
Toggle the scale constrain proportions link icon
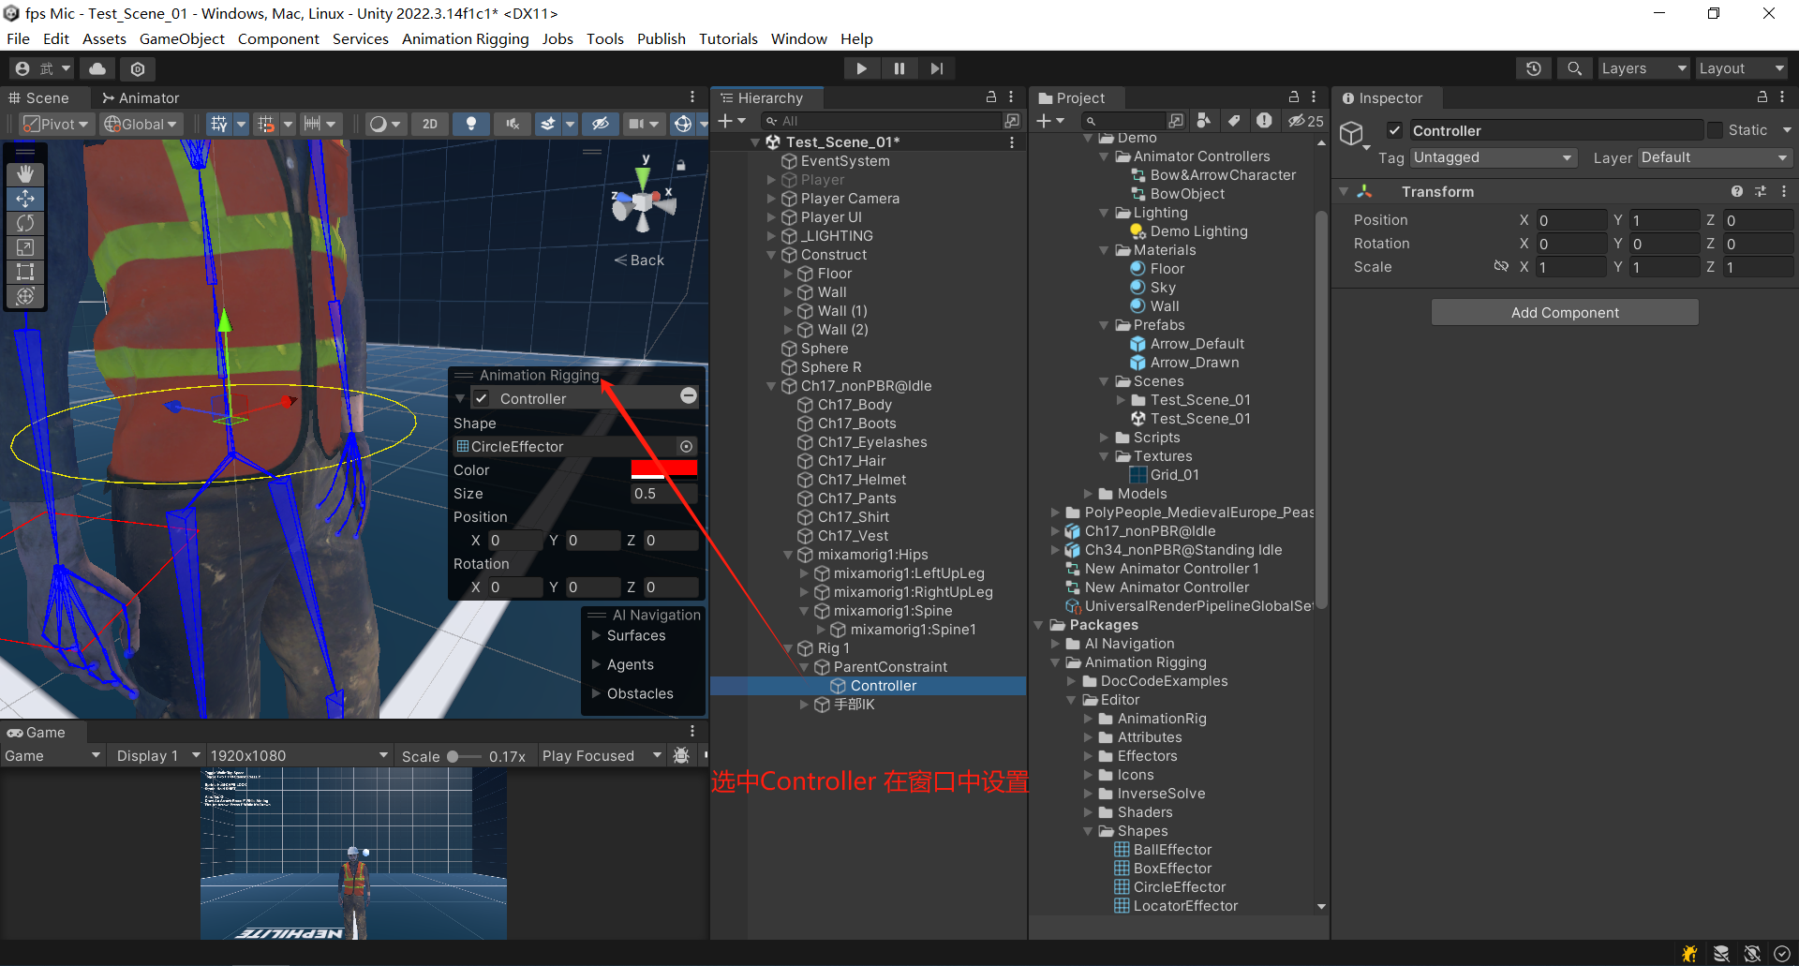1501,266
